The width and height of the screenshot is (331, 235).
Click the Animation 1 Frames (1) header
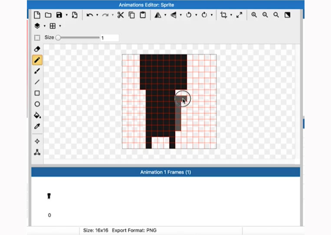[x=166, y=172]
